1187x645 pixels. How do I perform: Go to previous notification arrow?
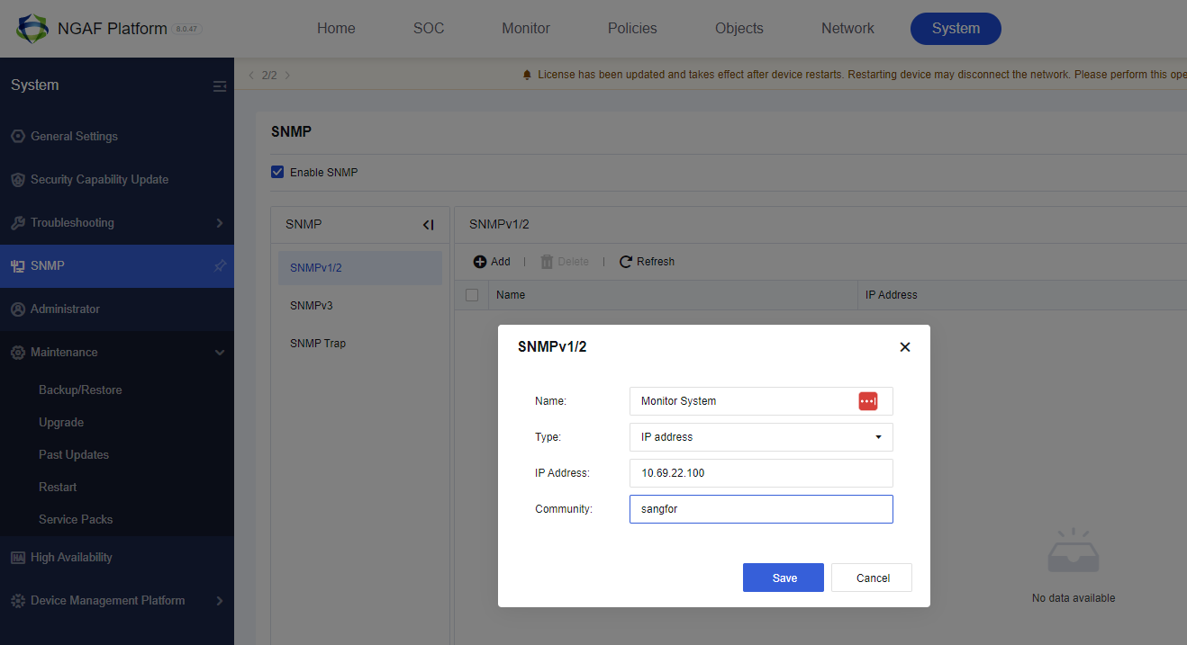pyautogui.click(x=251, y=76)
